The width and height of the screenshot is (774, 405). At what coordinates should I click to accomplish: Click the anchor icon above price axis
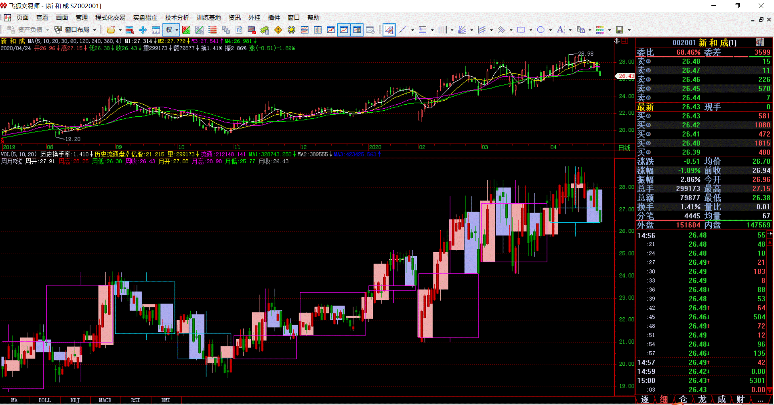pos(617,41)
